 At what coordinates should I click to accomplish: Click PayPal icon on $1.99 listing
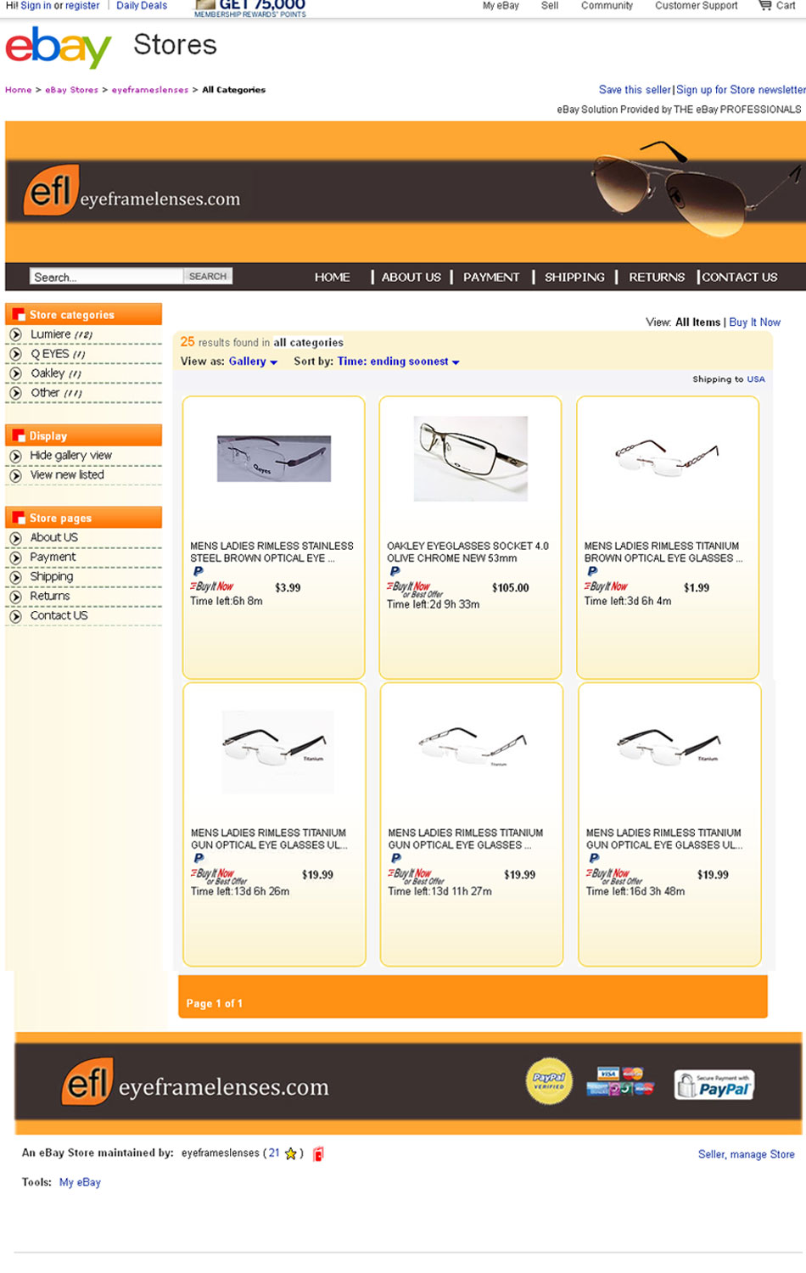(x=592, y=571)
